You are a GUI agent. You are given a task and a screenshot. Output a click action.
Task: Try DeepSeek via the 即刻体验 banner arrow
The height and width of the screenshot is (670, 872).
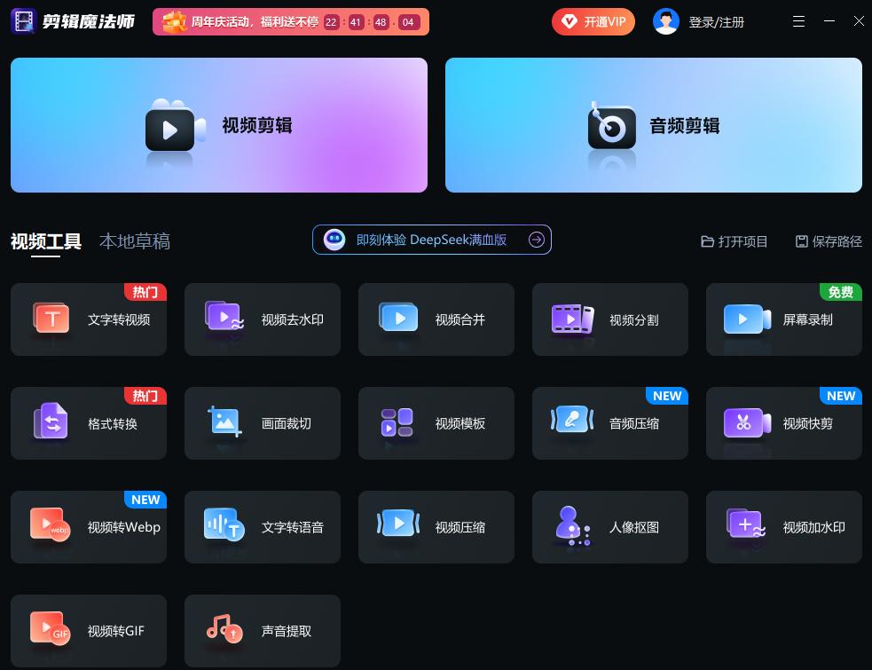point(536,240)
